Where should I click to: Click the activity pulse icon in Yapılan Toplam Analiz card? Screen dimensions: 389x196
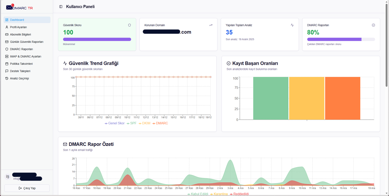point(292,25)
